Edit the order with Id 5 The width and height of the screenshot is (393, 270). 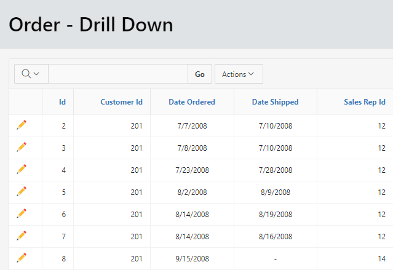22,191
